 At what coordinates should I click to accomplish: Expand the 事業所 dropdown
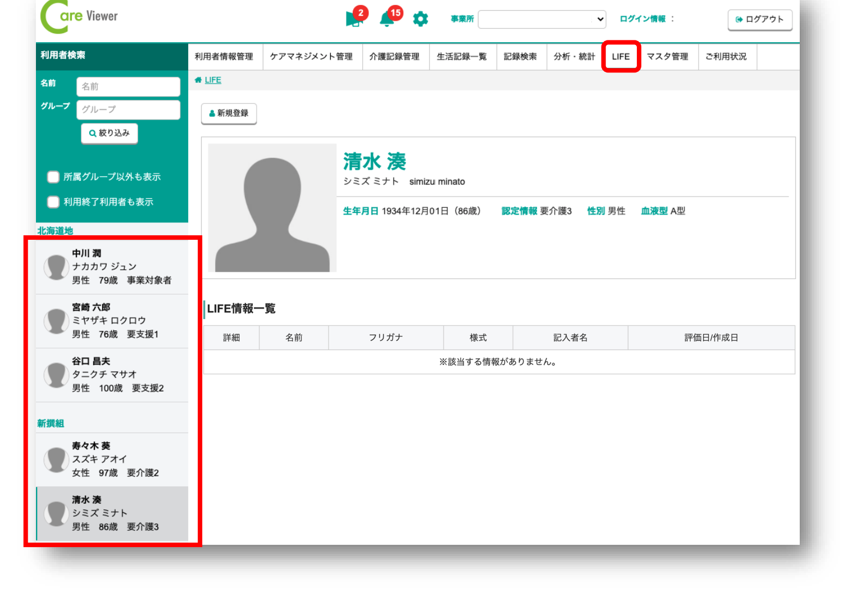[x=541, y=19]
